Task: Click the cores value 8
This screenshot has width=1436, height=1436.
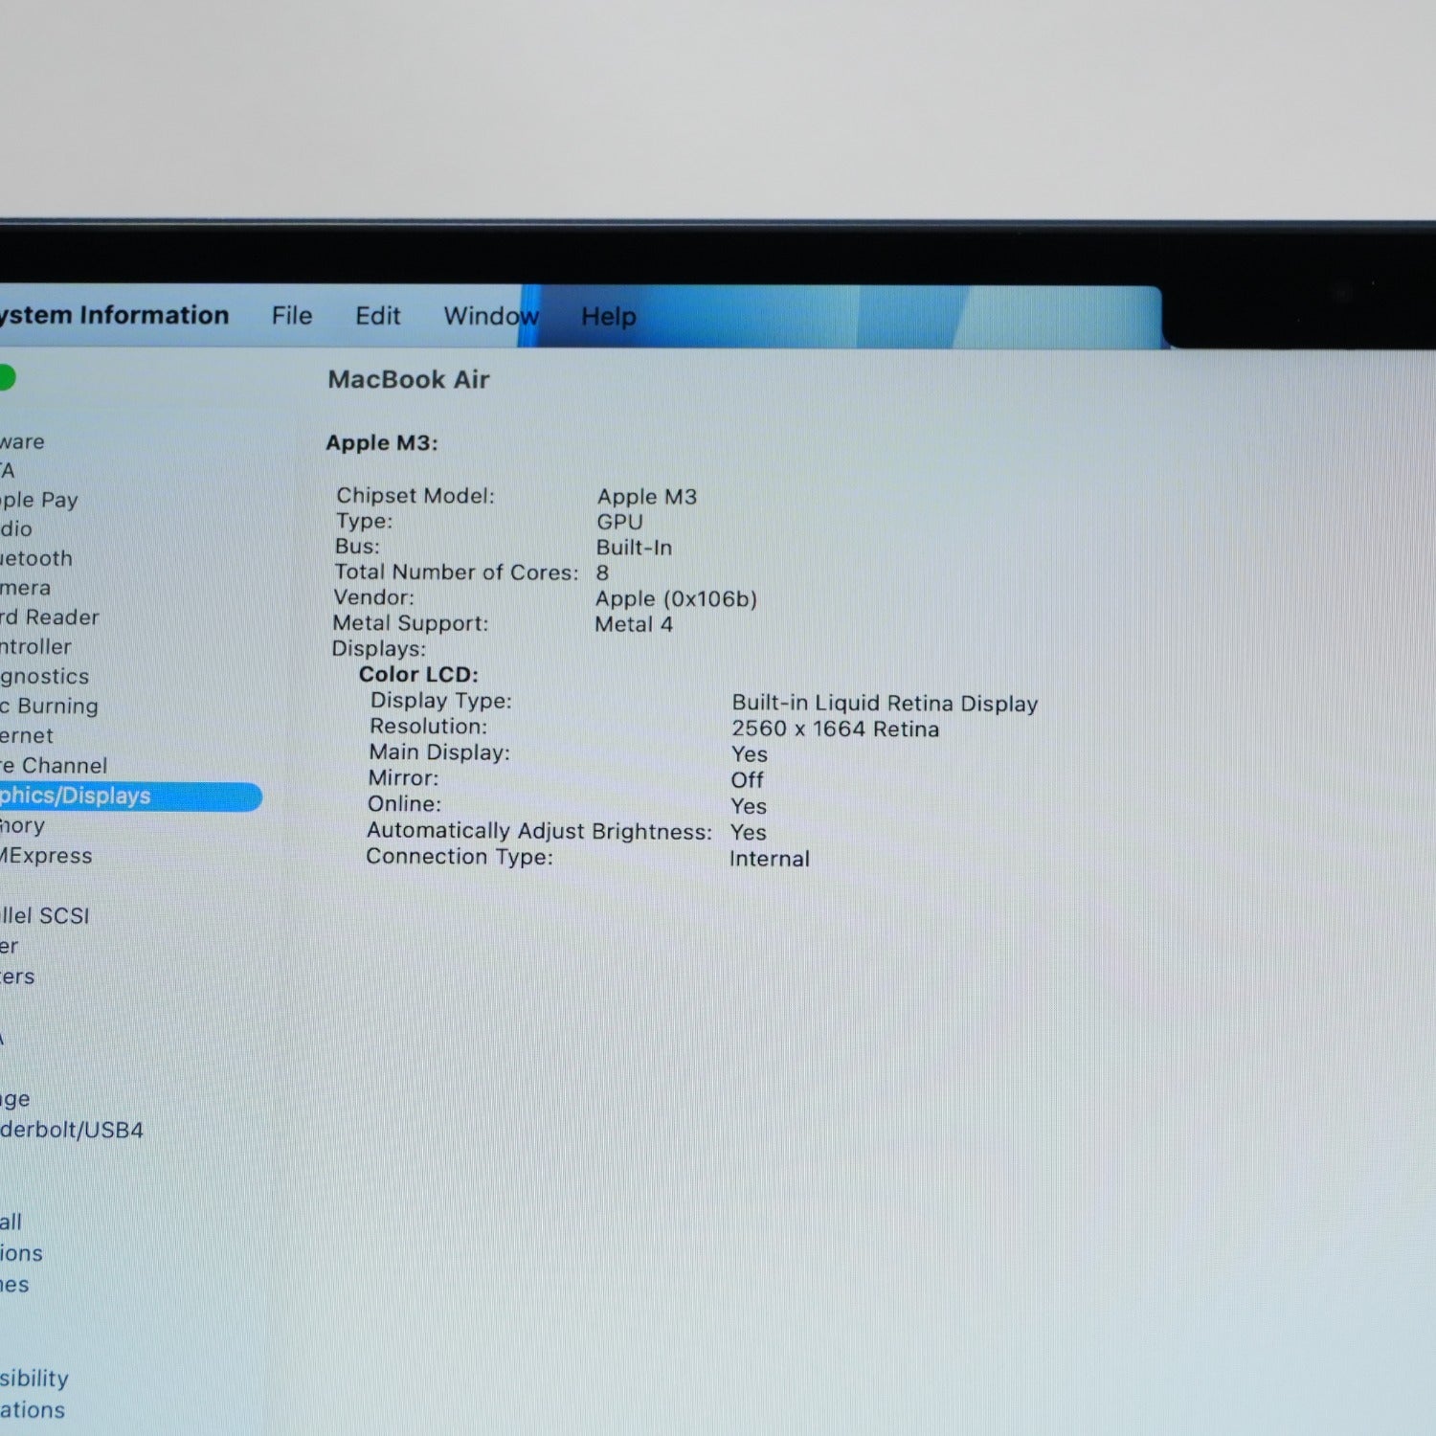Action: click(x=602, y=573)
